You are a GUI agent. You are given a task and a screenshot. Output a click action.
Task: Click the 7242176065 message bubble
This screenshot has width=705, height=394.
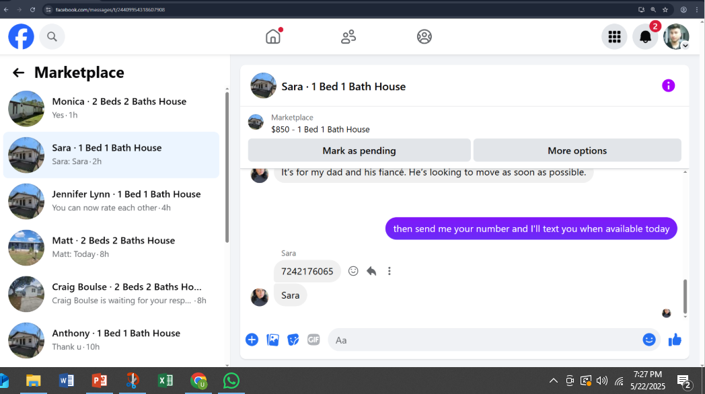click(x=307, y=272)
